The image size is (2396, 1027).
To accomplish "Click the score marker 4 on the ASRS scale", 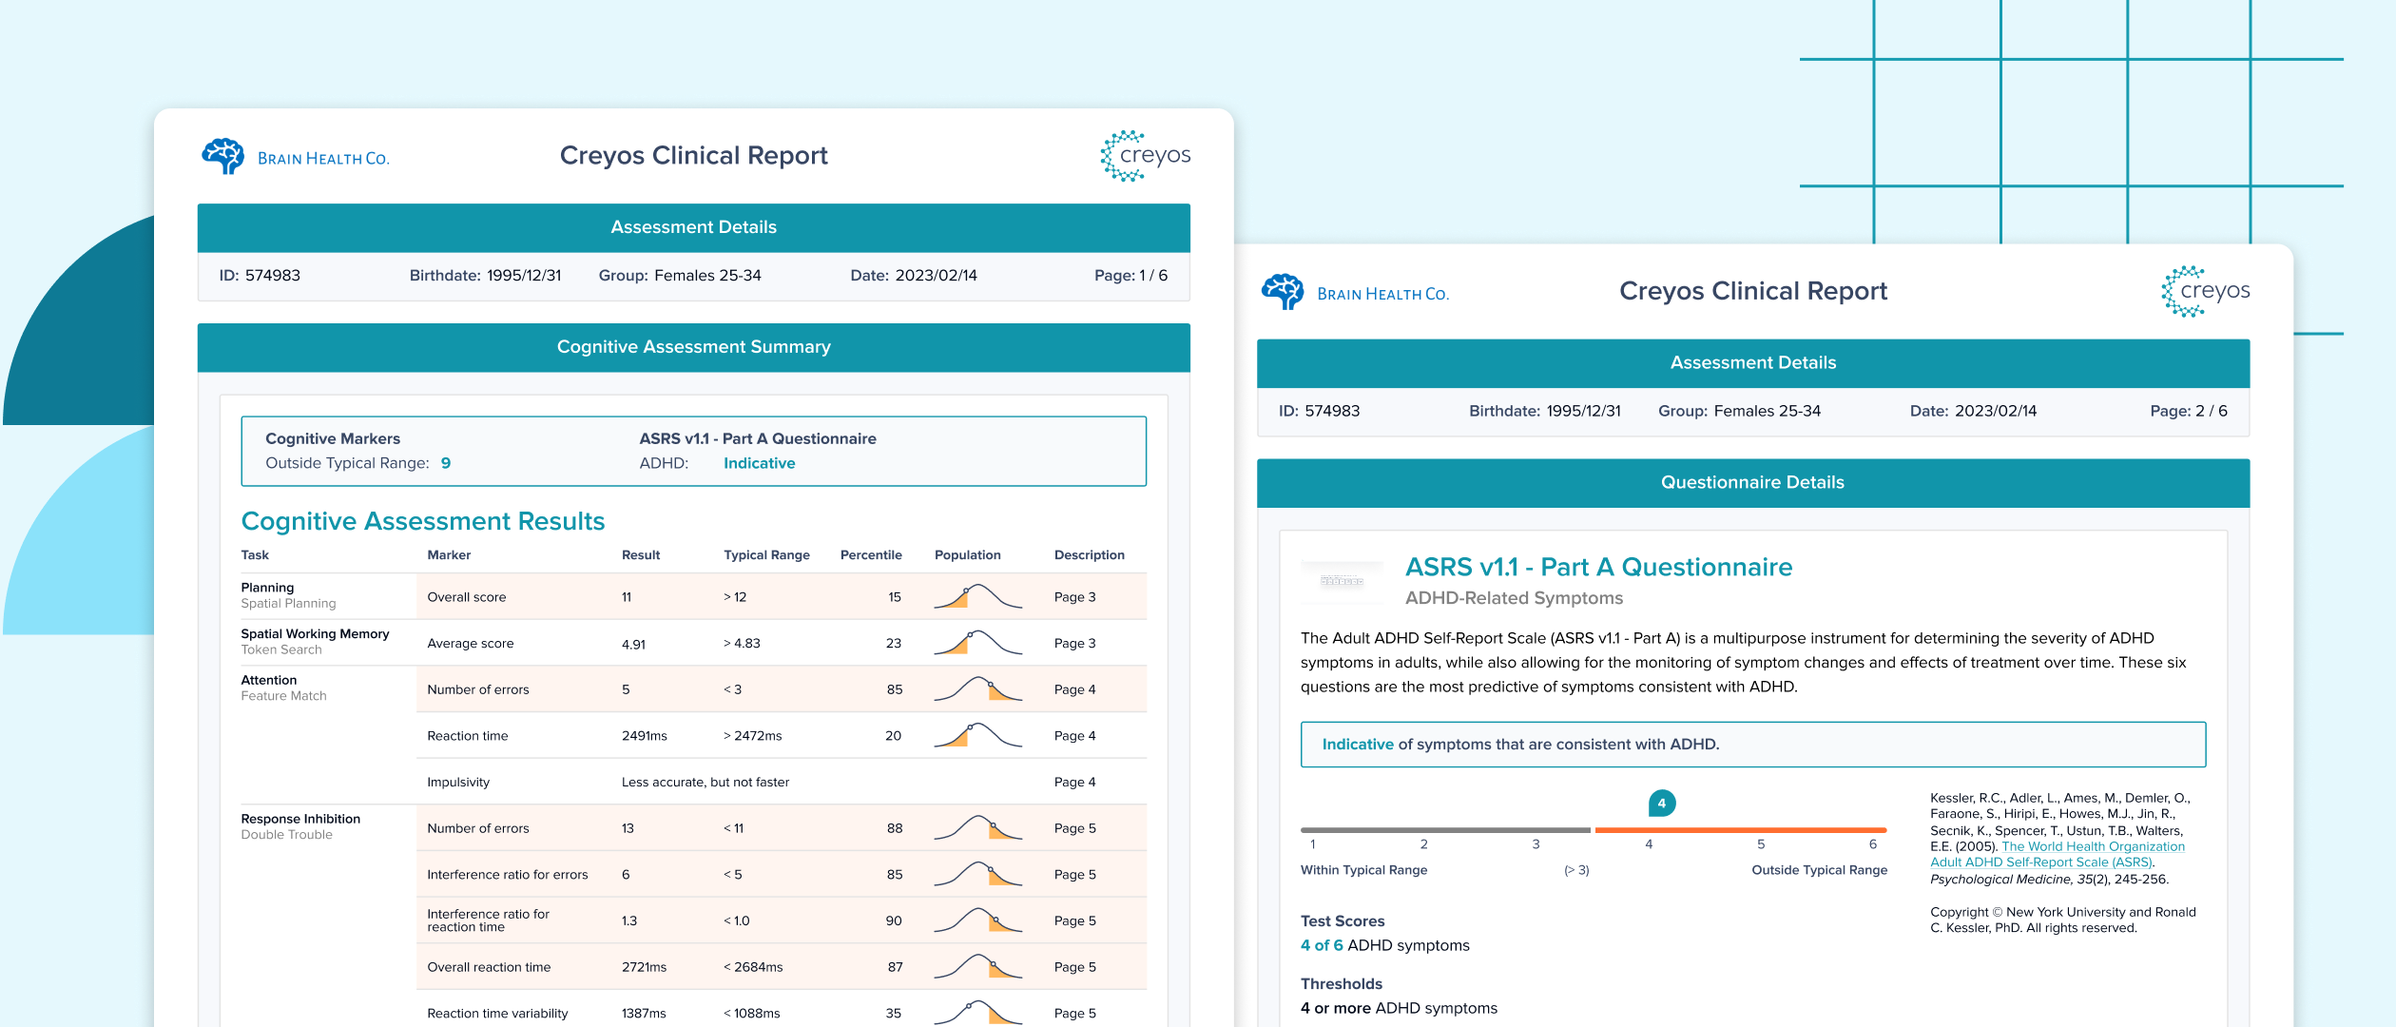I will [x=1661, y=804].
